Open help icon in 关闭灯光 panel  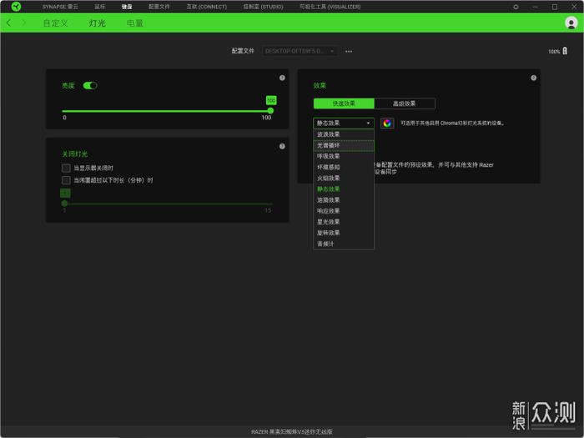click(x=282, y=146)
